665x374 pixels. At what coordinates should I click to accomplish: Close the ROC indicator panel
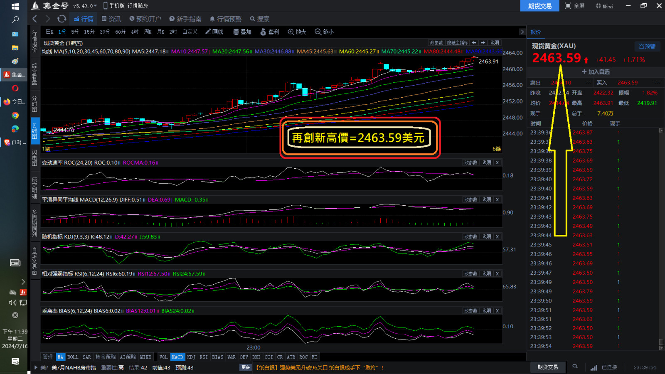click(497, 162)
